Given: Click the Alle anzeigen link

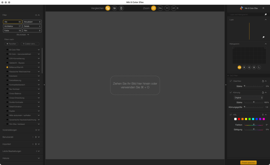Looking at the screenshot, I should click(x=21, y=35).
